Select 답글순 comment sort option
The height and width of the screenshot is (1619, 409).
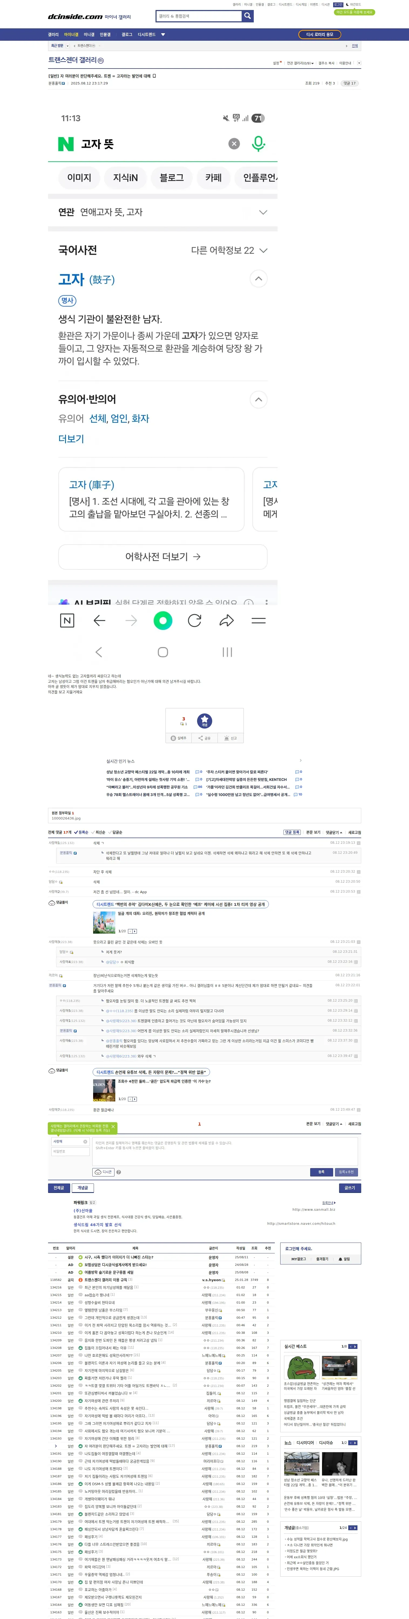tap(116, 833)
